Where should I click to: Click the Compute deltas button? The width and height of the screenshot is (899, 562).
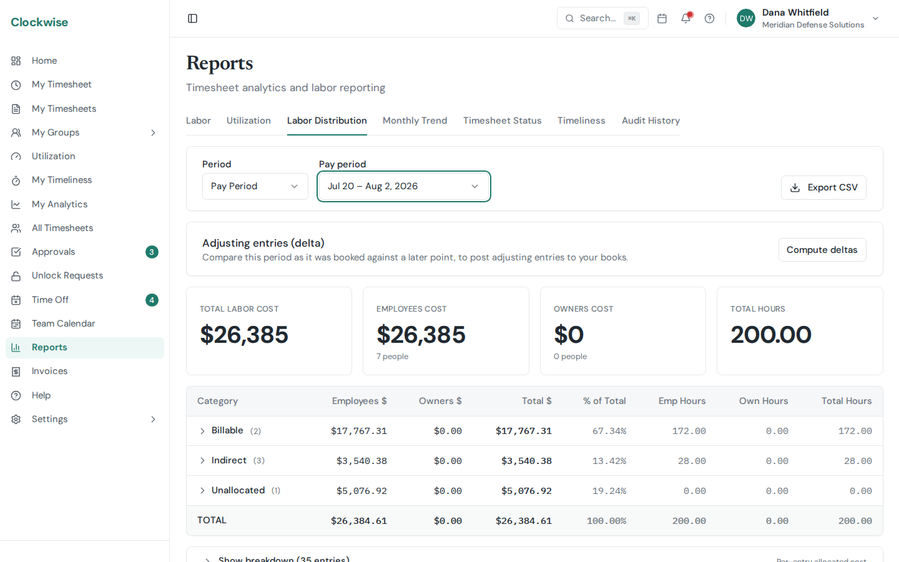click(x=822, y=250)
